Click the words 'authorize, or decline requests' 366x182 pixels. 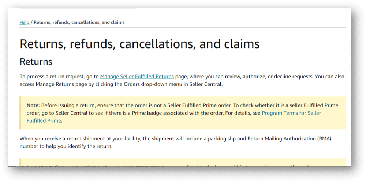pyautogui.click(x=278, y=77)
